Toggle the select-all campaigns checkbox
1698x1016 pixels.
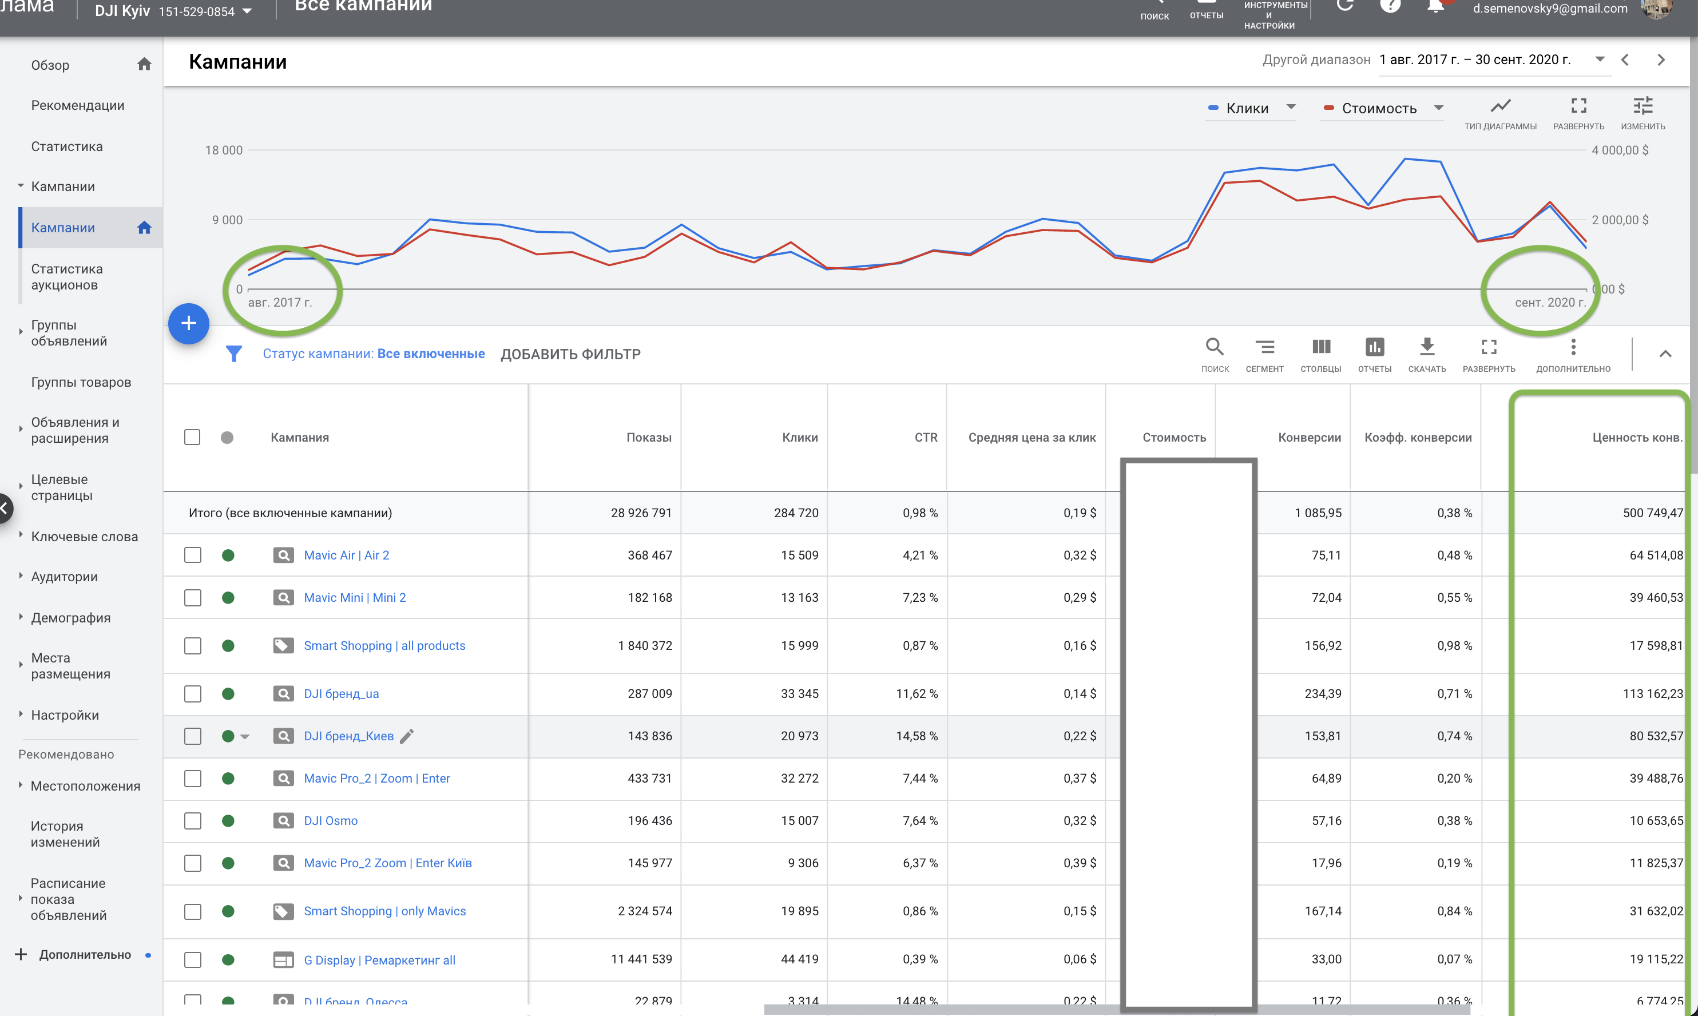[x=192, y=438]
